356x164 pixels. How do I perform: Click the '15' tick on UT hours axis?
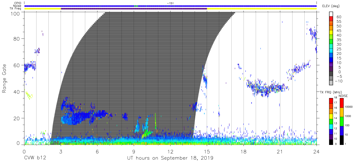207,151
